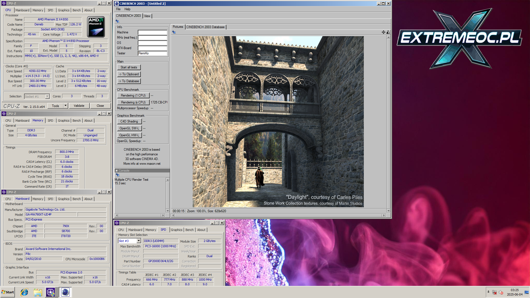
Task: Select the pan/move arrows icon above picture
Action: [x=383, y=32]
